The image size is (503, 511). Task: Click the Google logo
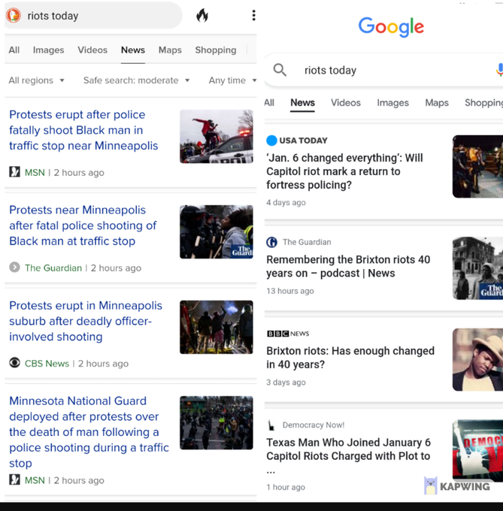coord(391,27)
